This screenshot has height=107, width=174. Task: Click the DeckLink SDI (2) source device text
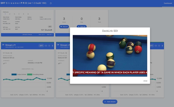coord(8,58)
